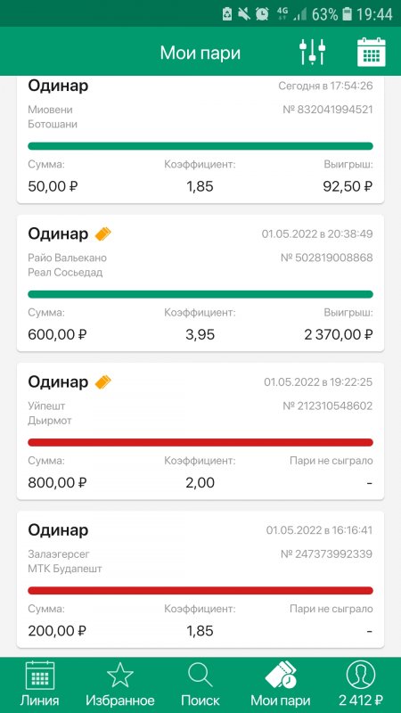
Task: Tap bet number 212310548602
Action: (328, 406)
